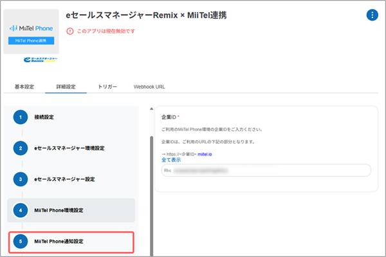Click the step 3 number circle
Screen dimensions: 386x257
click(x=21, y=179)
